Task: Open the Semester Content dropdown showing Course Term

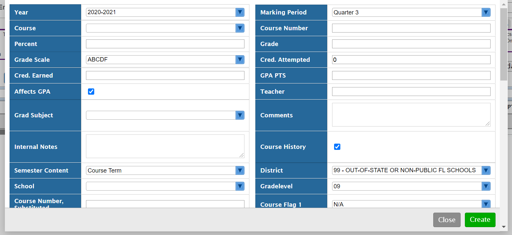Action: (165, 171)
